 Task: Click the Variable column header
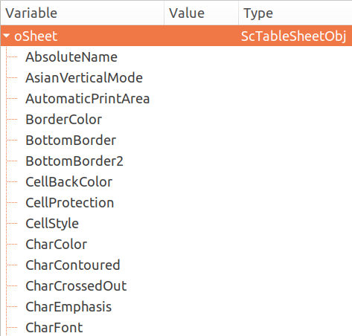click(x=83, y=13)
